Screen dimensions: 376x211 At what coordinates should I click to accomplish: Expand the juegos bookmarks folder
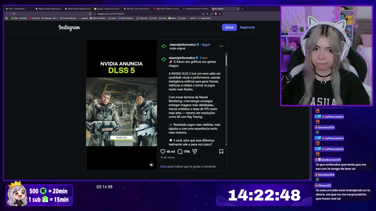click(x=182, y=18)
